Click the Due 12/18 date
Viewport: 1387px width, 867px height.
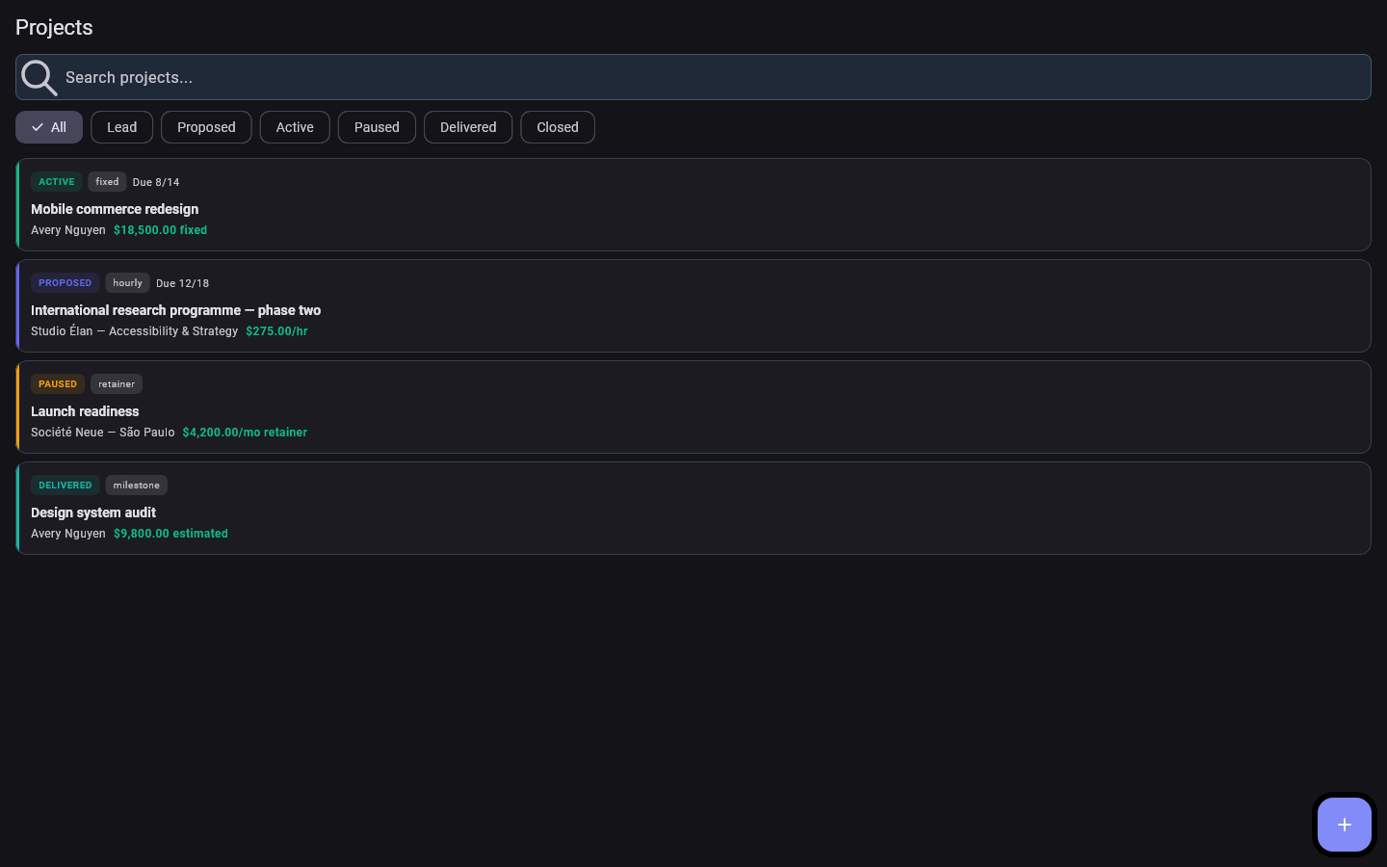(182, 283)
